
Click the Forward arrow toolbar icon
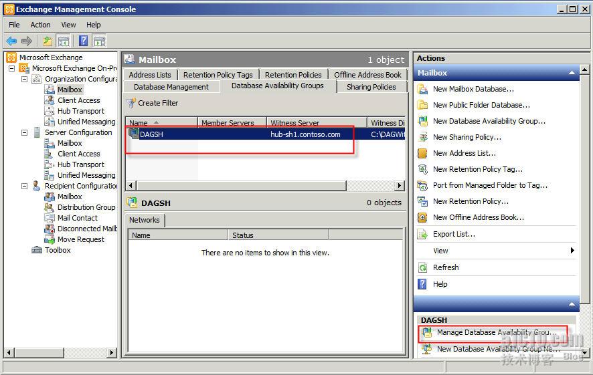(27, 41)
